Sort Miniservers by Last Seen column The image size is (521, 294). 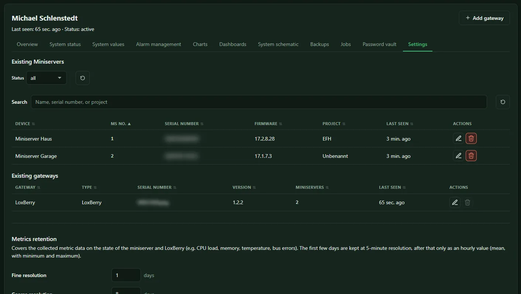(x=400, y=124)
